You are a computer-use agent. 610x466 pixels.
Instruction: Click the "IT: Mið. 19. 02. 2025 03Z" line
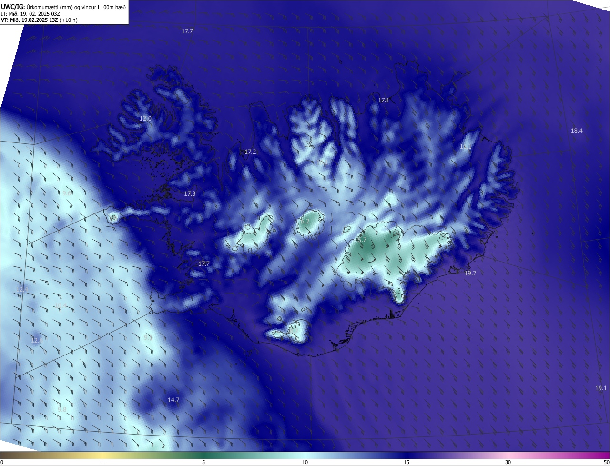click(30, 13)
